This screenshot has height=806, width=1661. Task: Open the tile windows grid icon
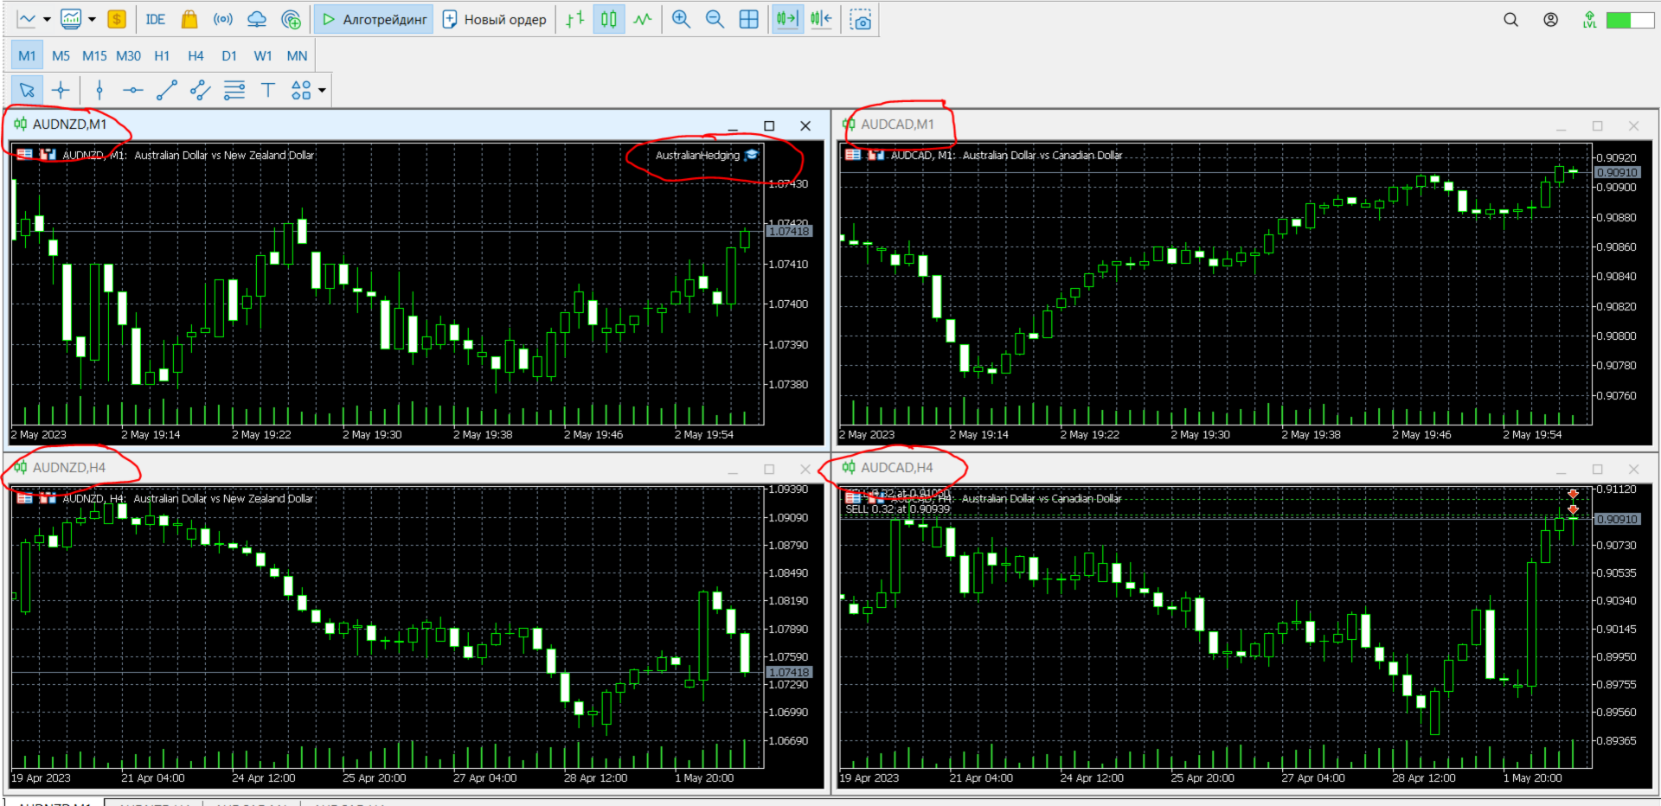coord(749,20)
